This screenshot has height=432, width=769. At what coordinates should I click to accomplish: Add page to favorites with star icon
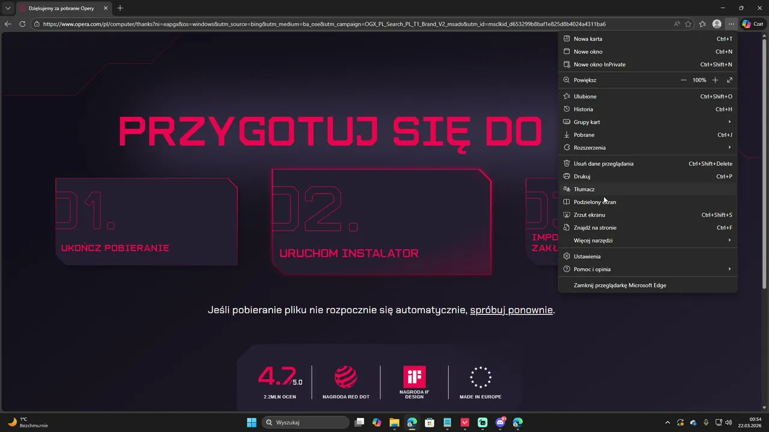pyautogui.click(x=688, y=24)
